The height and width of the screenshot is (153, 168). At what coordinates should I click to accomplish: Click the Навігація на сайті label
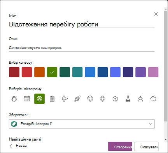pos(25,139)
